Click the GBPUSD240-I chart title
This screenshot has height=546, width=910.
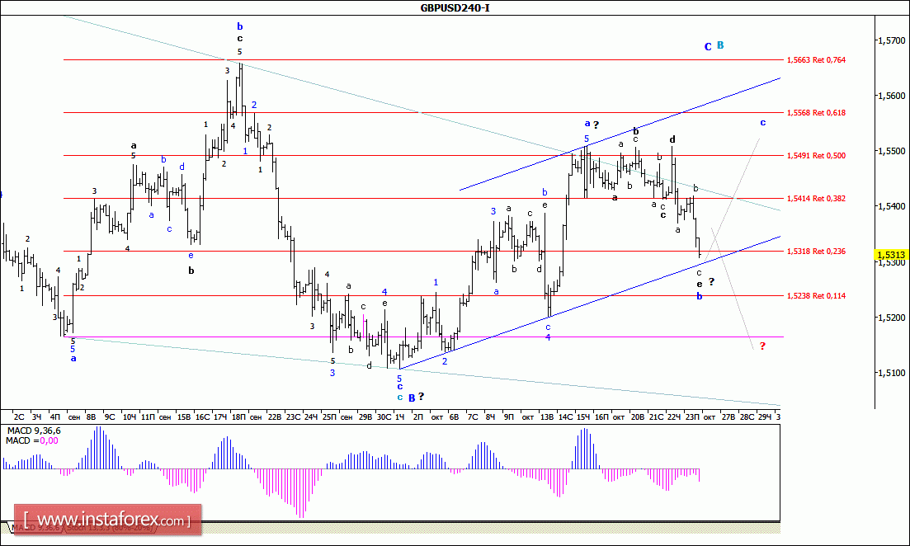(455, 8)
